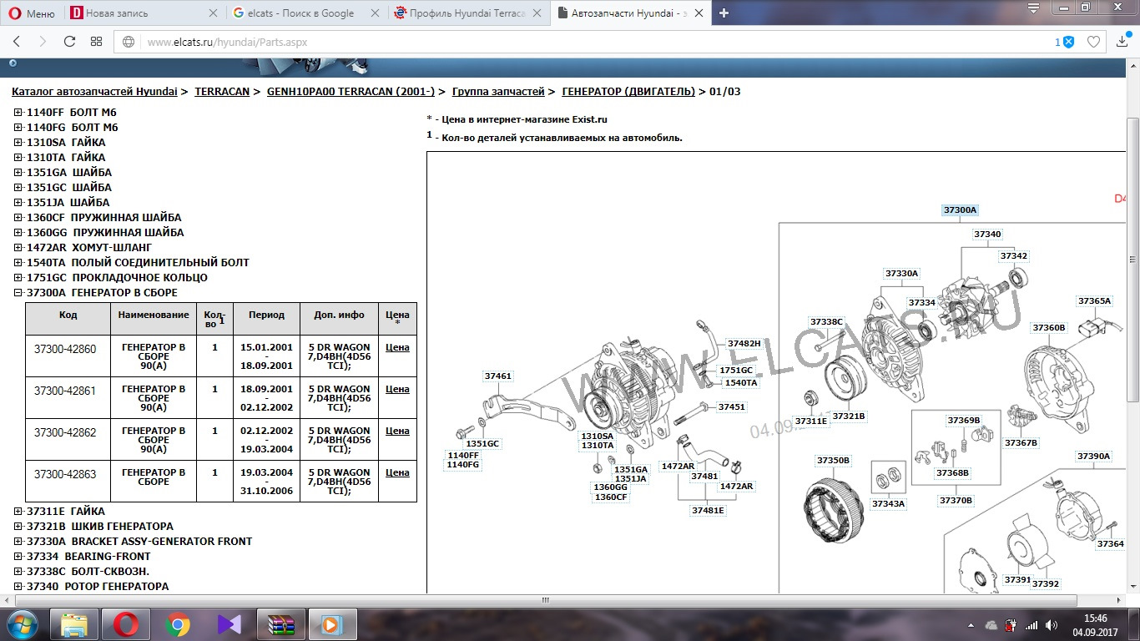Close the Автозапчасти Hyundai tab
This screenshot has width=1140, height=641.
coord(697,13)
